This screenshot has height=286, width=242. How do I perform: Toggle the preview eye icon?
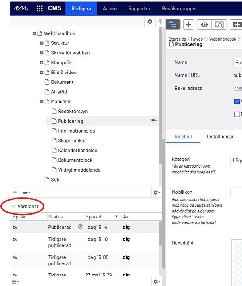[204, 25]
